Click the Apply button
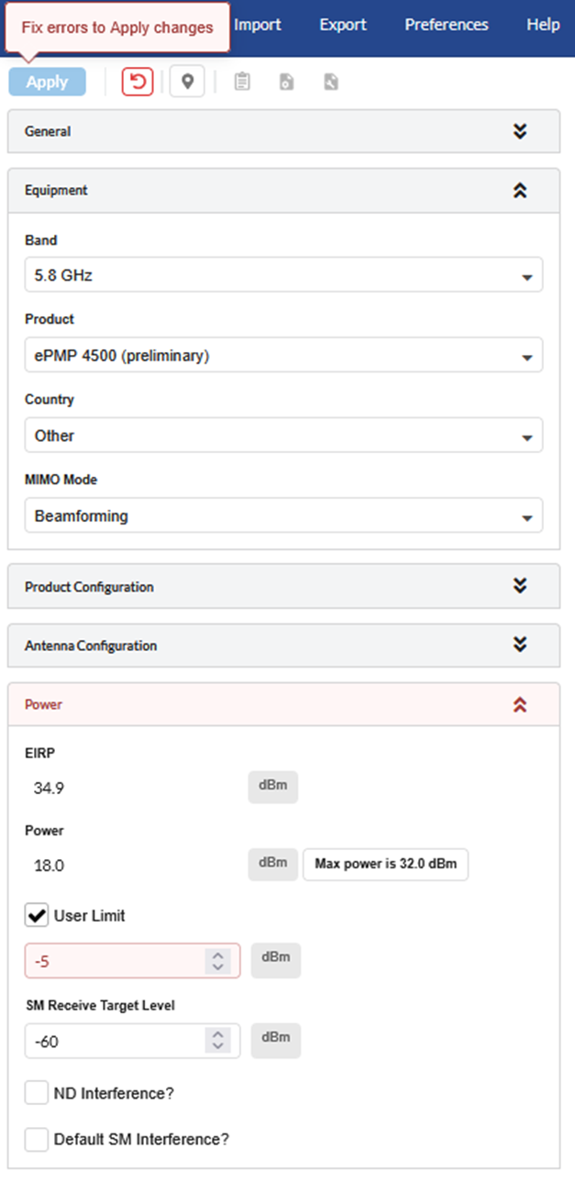The height and width of the screenshot is (1182, 575). [47, 82]
